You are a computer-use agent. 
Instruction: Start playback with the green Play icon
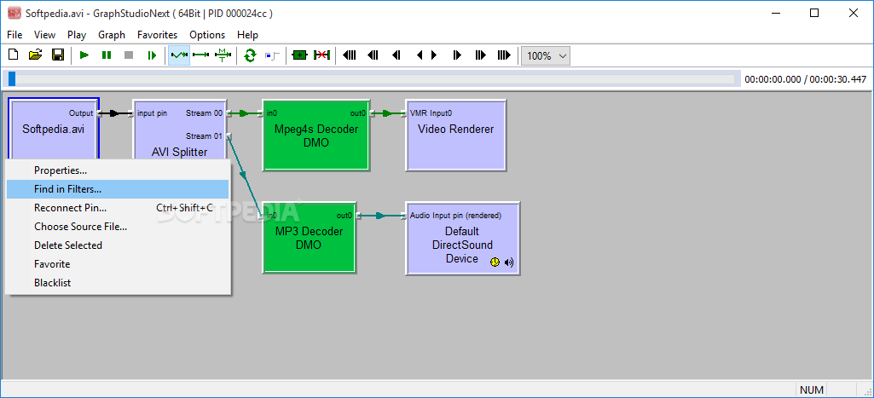(84, 55)
